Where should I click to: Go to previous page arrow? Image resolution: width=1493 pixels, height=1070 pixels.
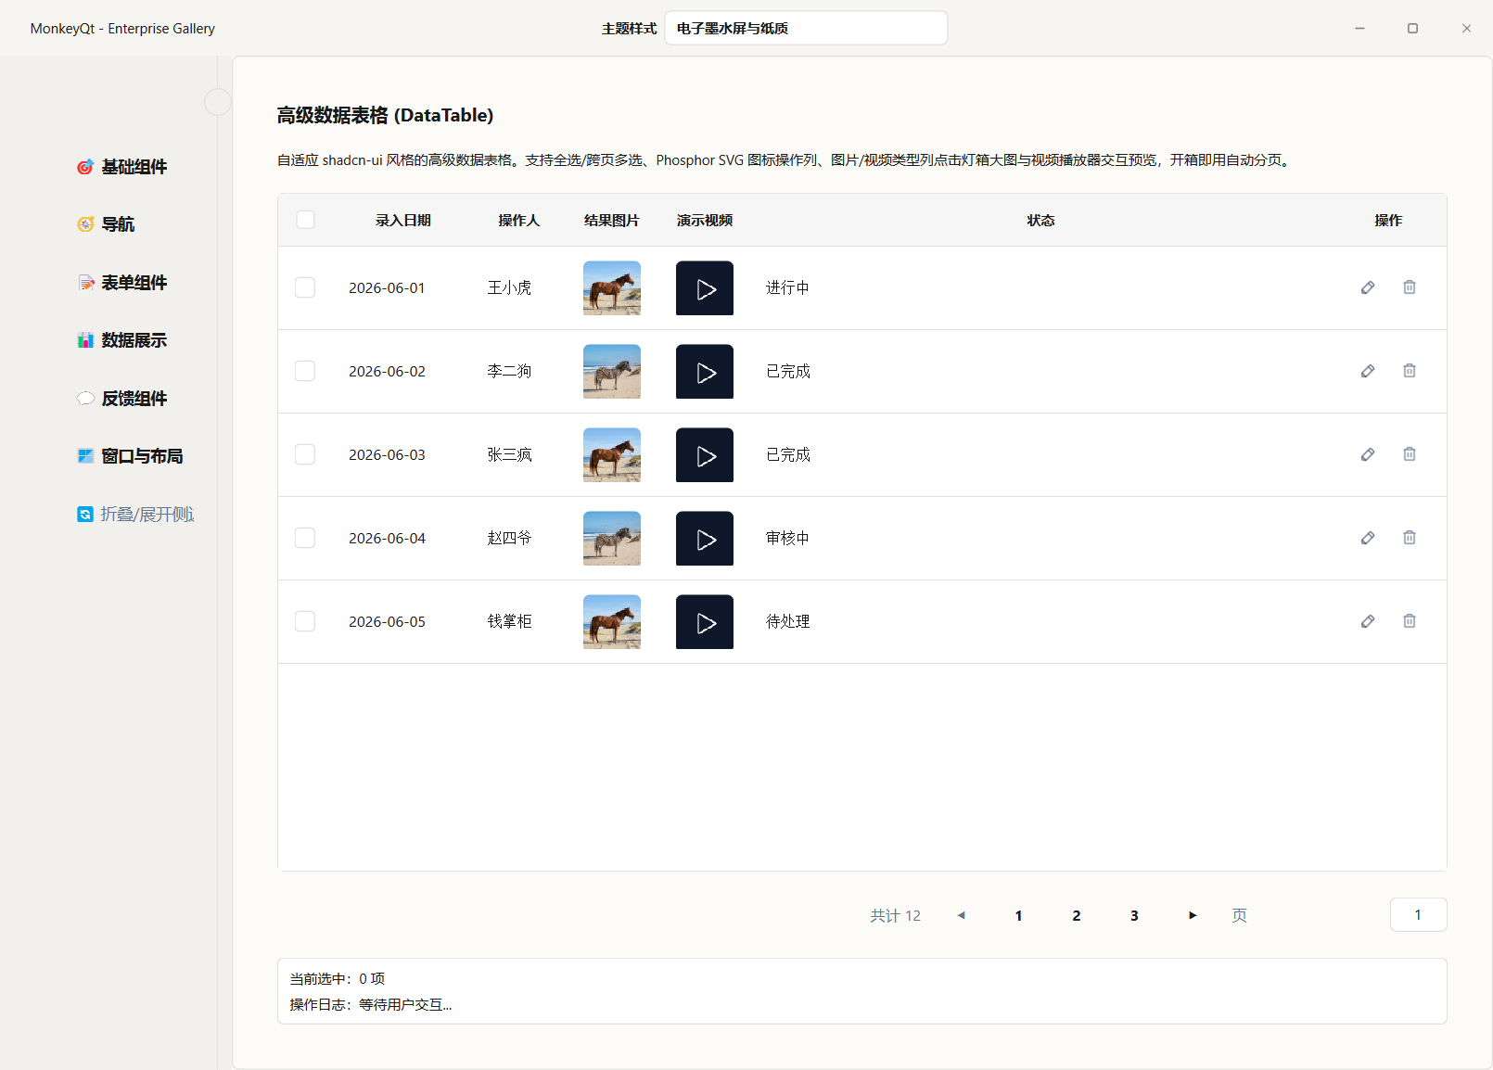click(961, 915)
